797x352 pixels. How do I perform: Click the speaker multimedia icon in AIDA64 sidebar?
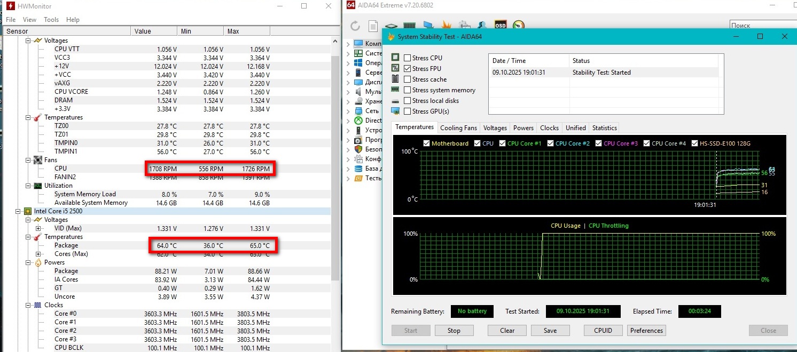(x=358, y=91)
